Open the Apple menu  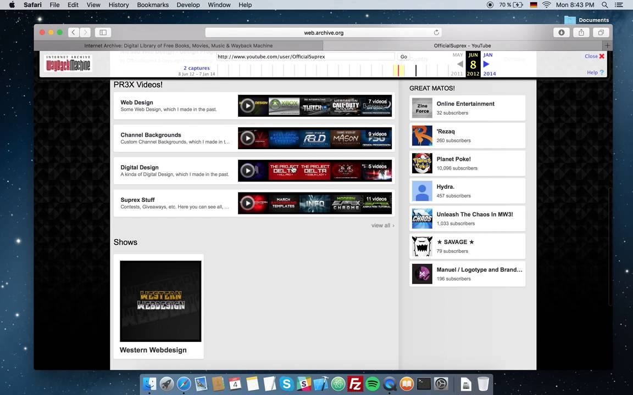coord(12,5)
